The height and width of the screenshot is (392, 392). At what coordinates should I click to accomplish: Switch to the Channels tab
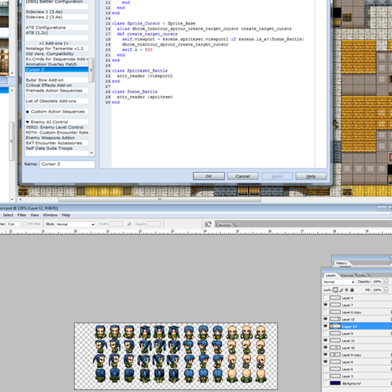point(347,275)
